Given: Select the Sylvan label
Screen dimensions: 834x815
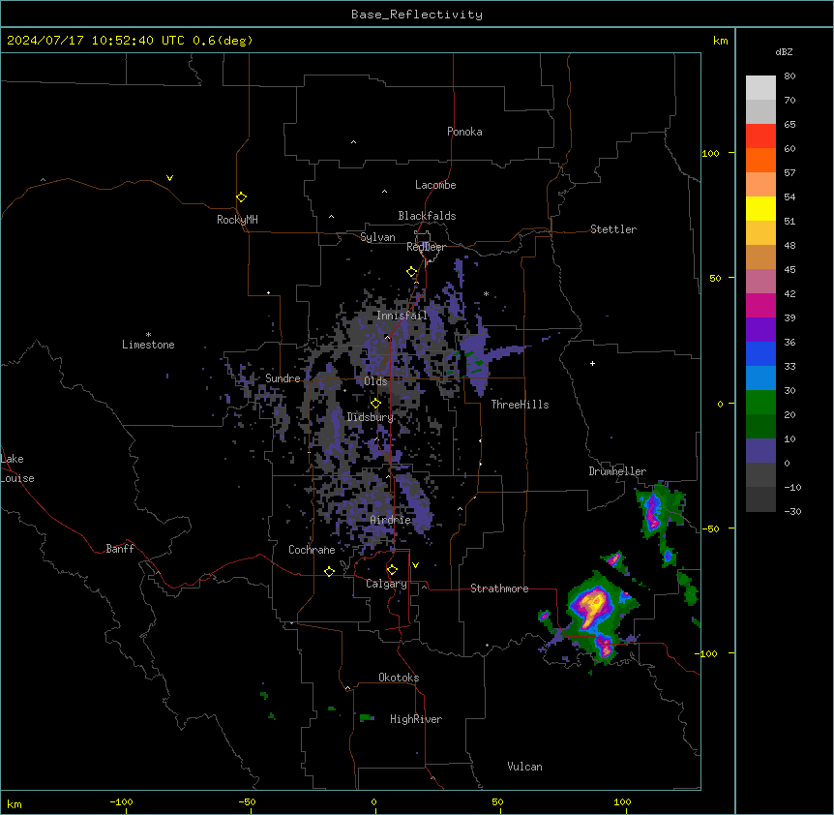Looking at the screenshot, I should point(377,237).
